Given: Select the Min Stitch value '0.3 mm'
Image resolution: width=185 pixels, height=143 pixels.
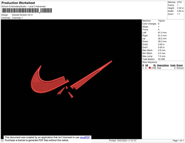Looking at the screenshot, I should [162, 53].
